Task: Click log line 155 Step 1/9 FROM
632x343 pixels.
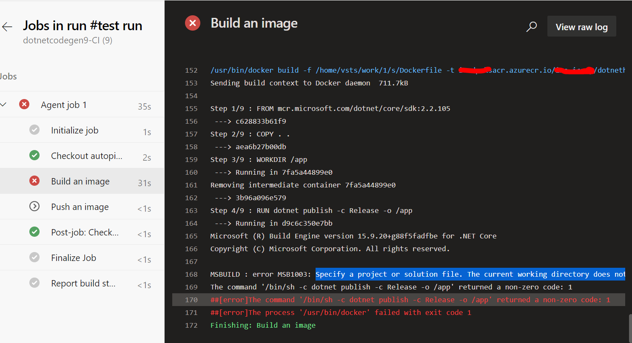Action: point(330,108)
